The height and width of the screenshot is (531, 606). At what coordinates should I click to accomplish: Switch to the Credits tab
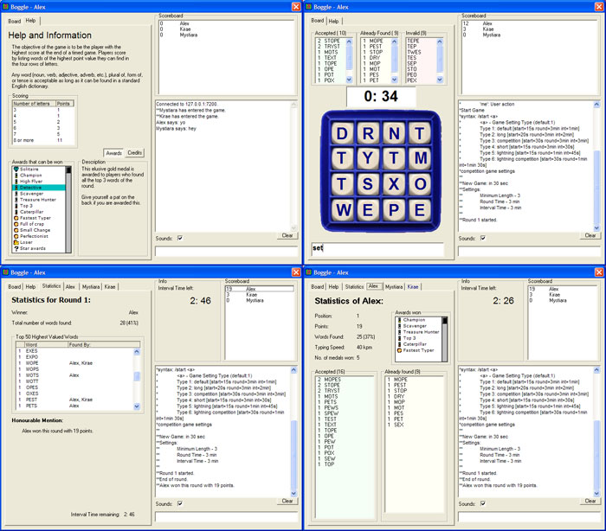(135, 152)
